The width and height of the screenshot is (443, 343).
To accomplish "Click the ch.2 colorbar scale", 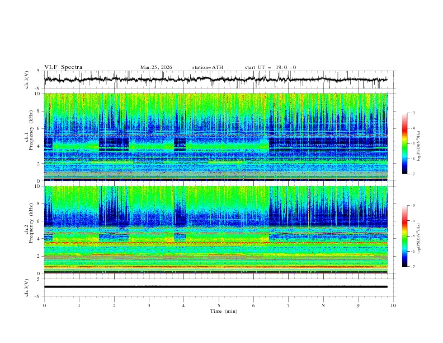I will point(404,236).
